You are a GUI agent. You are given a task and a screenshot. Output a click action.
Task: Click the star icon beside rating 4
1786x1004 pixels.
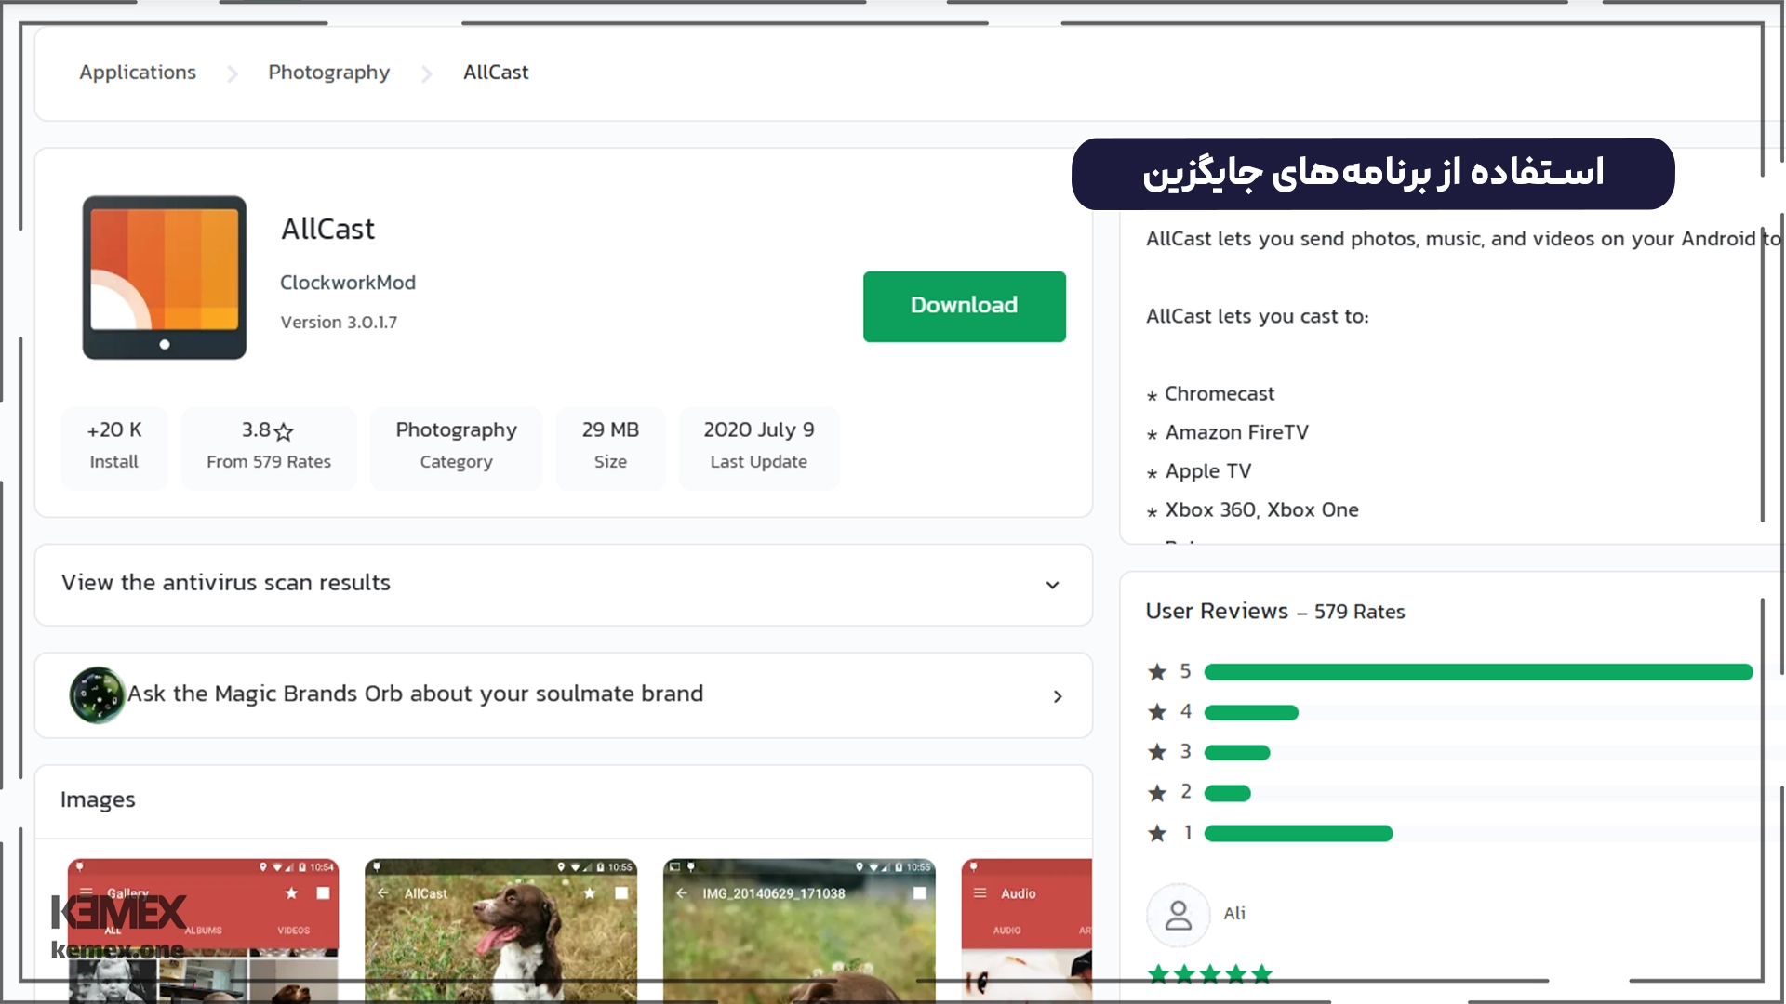(1157, 712)
